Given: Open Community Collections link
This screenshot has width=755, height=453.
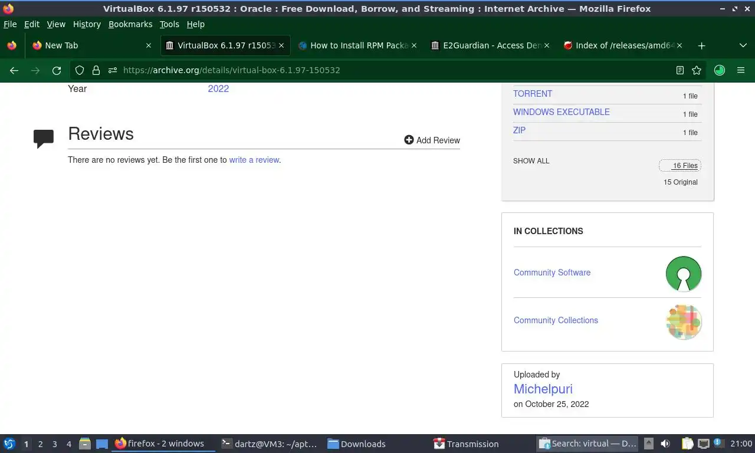Looking at the screenshot, I should point(556,320).
